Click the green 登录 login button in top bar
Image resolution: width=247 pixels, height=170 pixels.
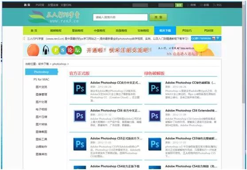[179, 5]
